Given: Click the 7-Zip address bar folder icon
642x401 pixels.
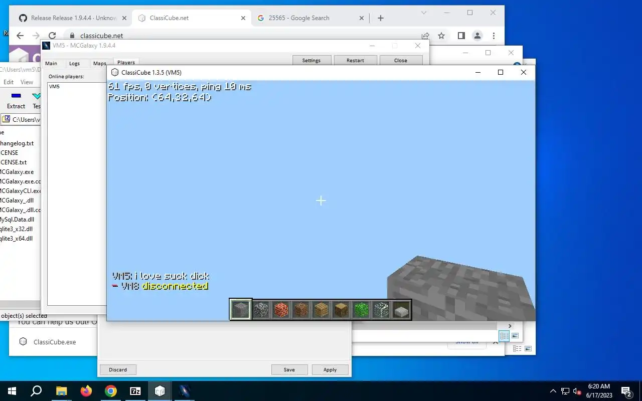Looking at the screenshot, I should pyautogui.click(x=6, y=119).
